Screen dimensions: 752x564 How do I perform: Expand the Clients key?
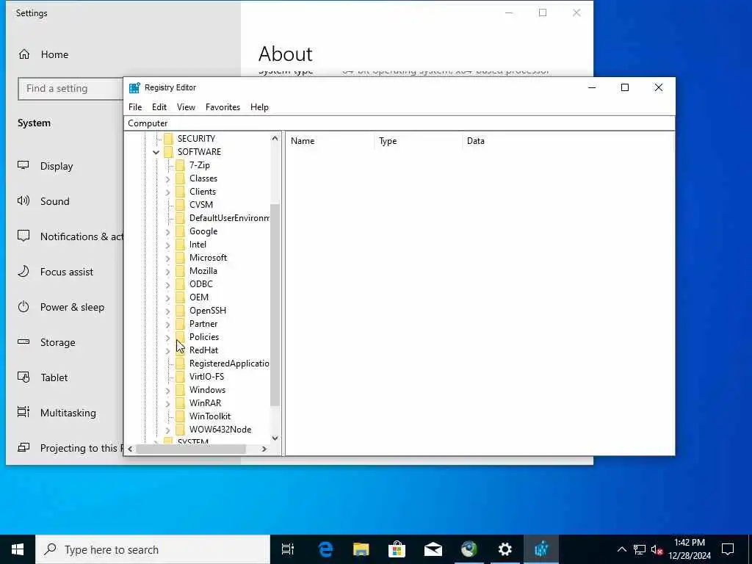(x=167, y=192)
